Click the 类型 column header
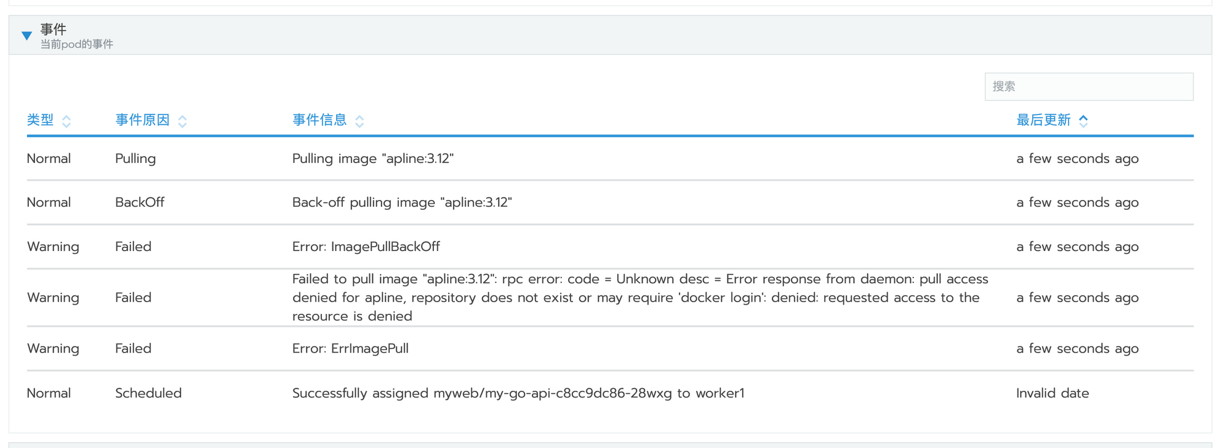Screen dimensions: 1231x448 tap(41, 120)
